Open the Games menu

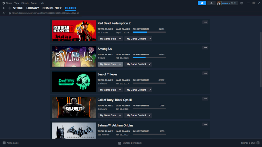coord(34,3)
